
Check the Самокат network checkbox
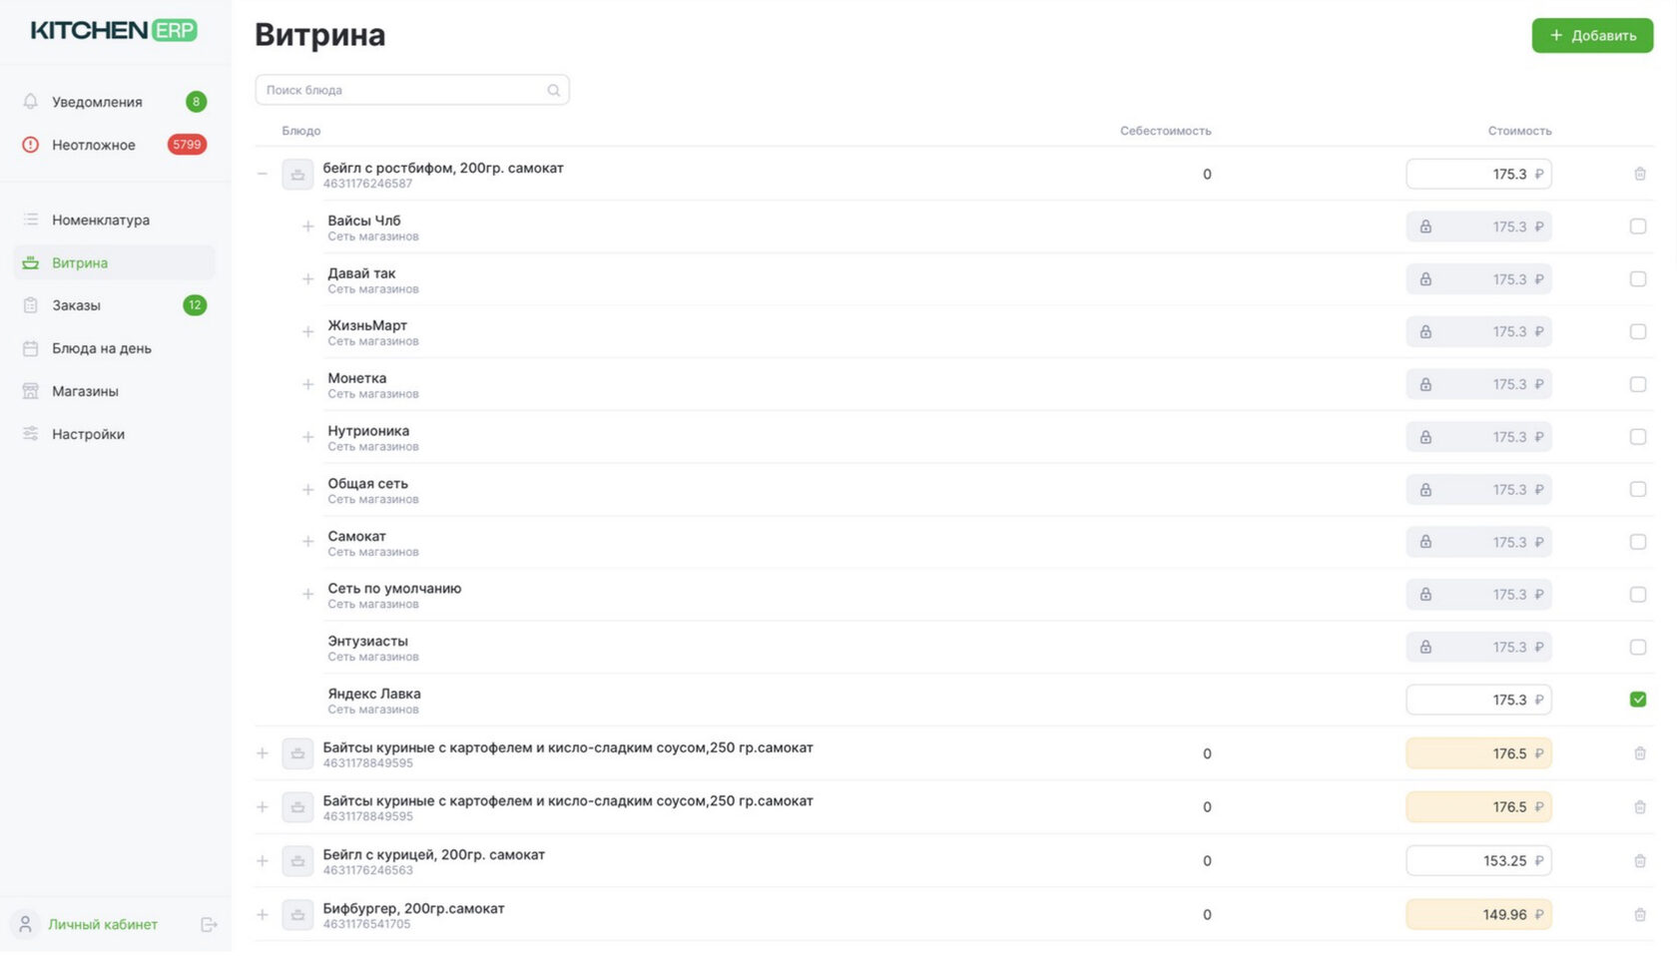[1637, 542]
